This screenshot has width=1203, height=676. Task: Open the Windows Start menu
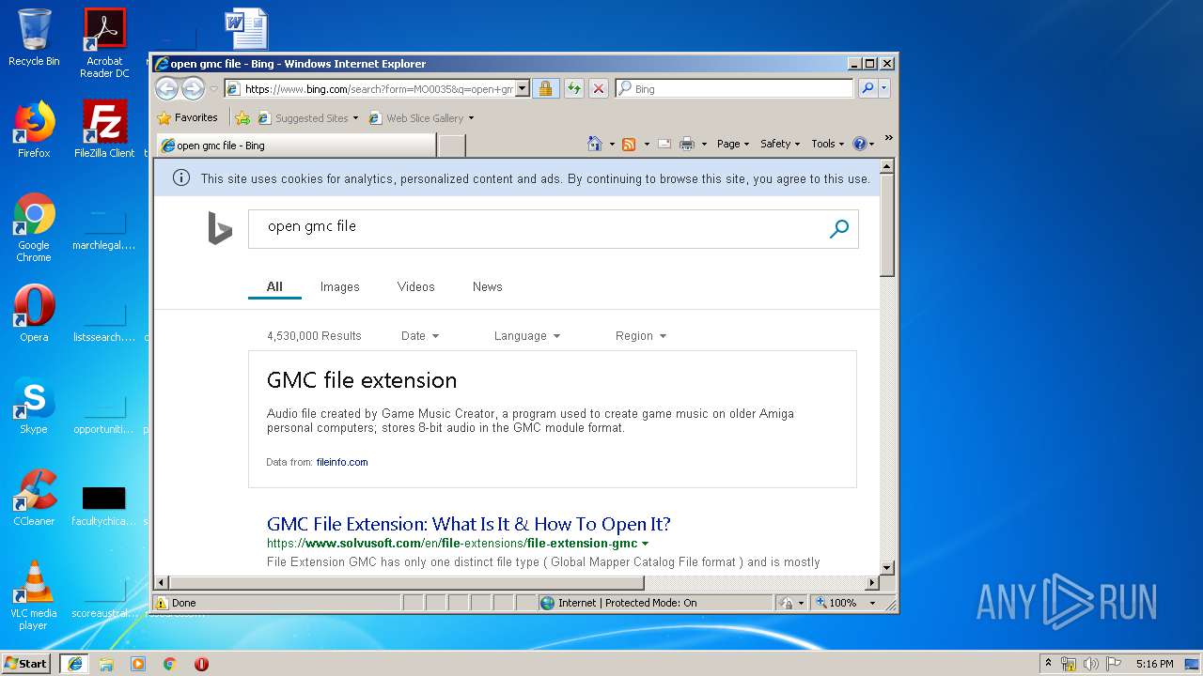25,663
